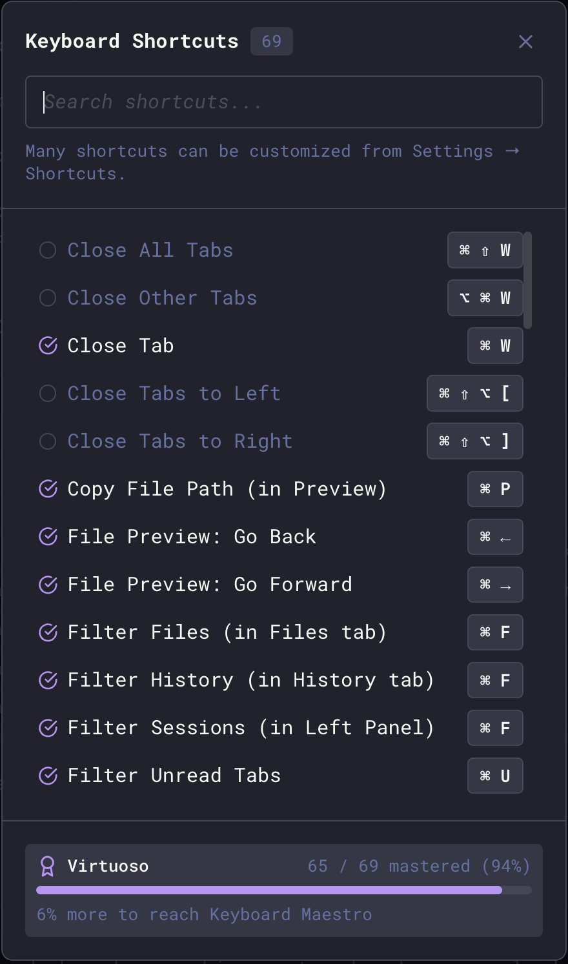Screen dimensions: 568x964
Task: Toggle the circle next to Close Tabs to Left
Action: 48,394
